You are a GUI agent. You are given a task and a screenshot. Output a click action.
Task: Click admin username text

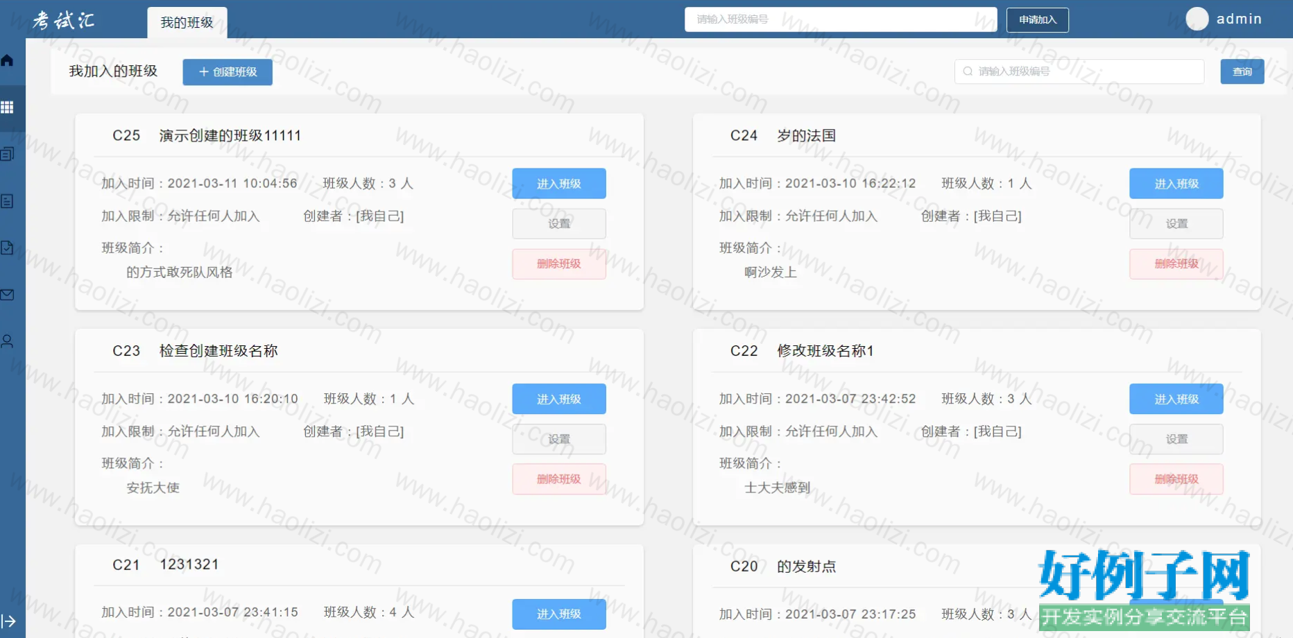pos(1239,19)
